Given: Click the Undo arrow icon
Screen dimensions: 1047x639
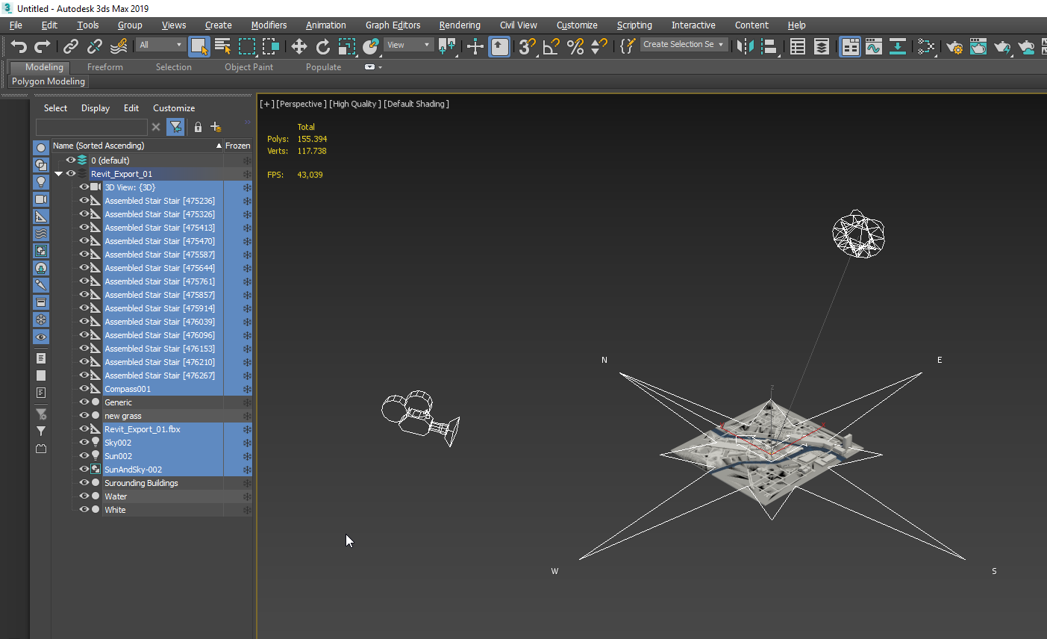Looking at the screenshot, I should [x=18, y=46].
